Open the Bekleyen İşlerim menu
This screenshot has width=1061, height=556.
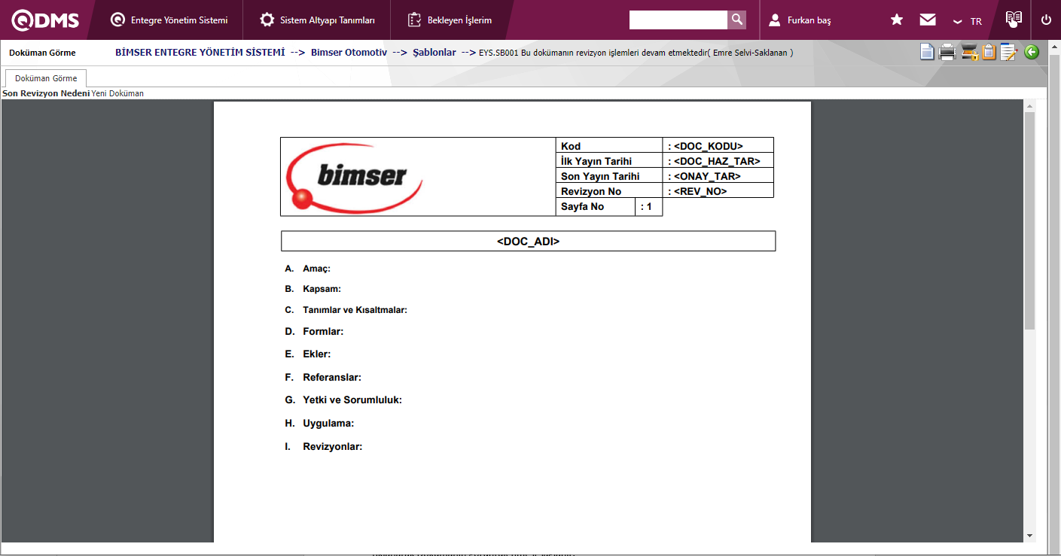pos(451,20)
